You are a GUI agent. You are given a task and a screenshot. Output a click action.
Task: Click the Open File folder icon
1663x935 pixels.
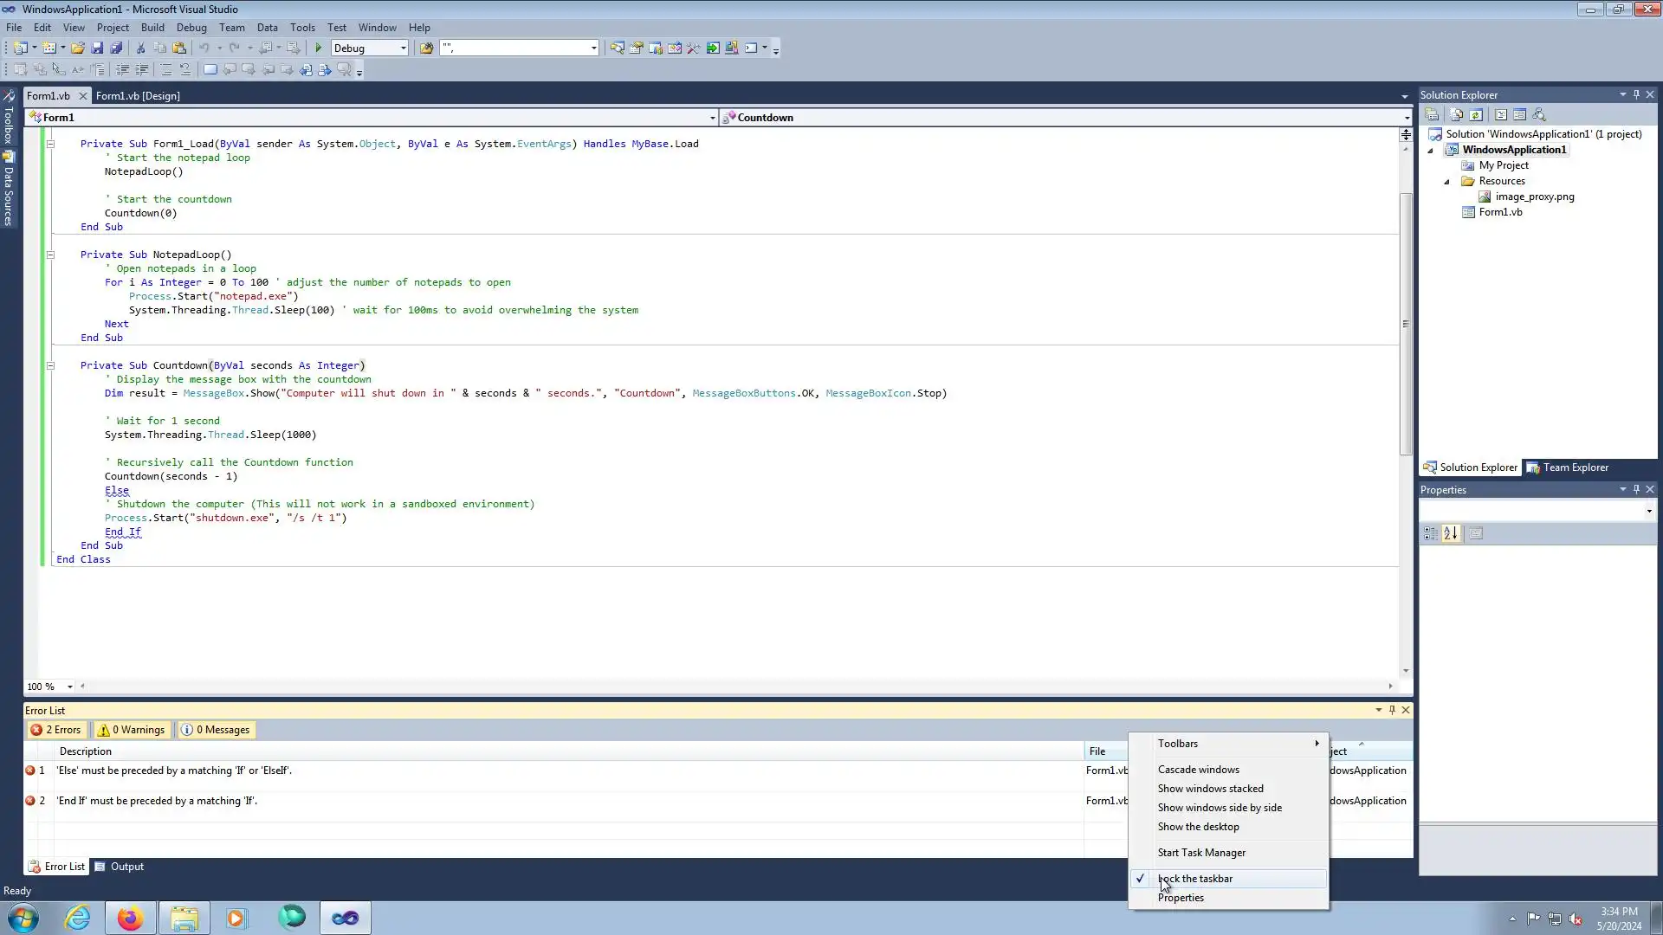77,48
